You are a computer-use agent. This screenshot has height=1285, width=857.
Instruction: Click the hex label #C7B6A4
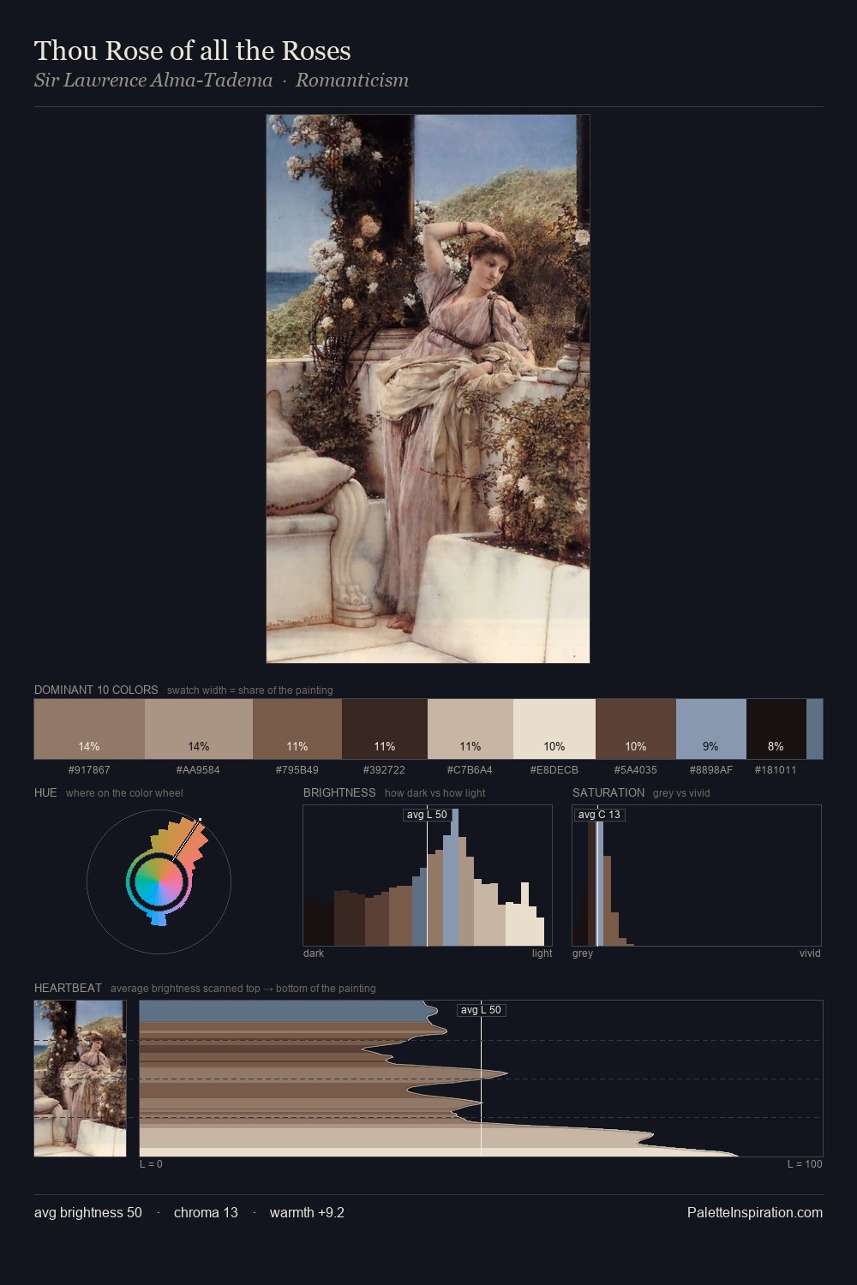pos(470,770)
